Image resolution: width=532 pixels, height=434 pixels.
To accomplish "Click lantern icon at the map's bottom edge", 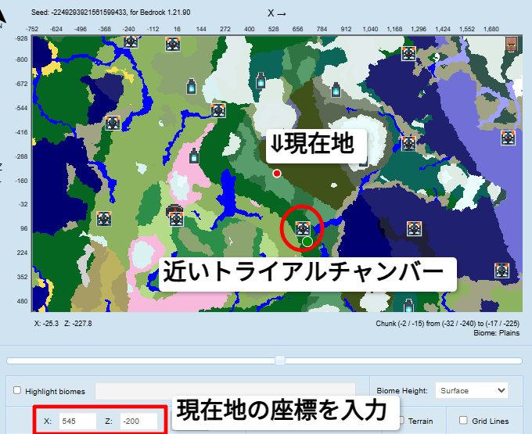I will coord(408,306).
